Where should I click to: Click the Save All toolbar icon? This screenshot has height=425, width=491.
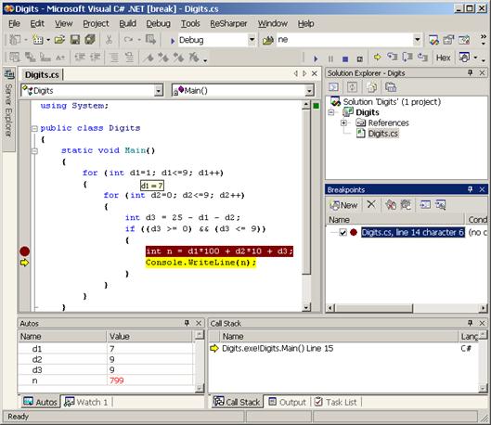[90, 40]
